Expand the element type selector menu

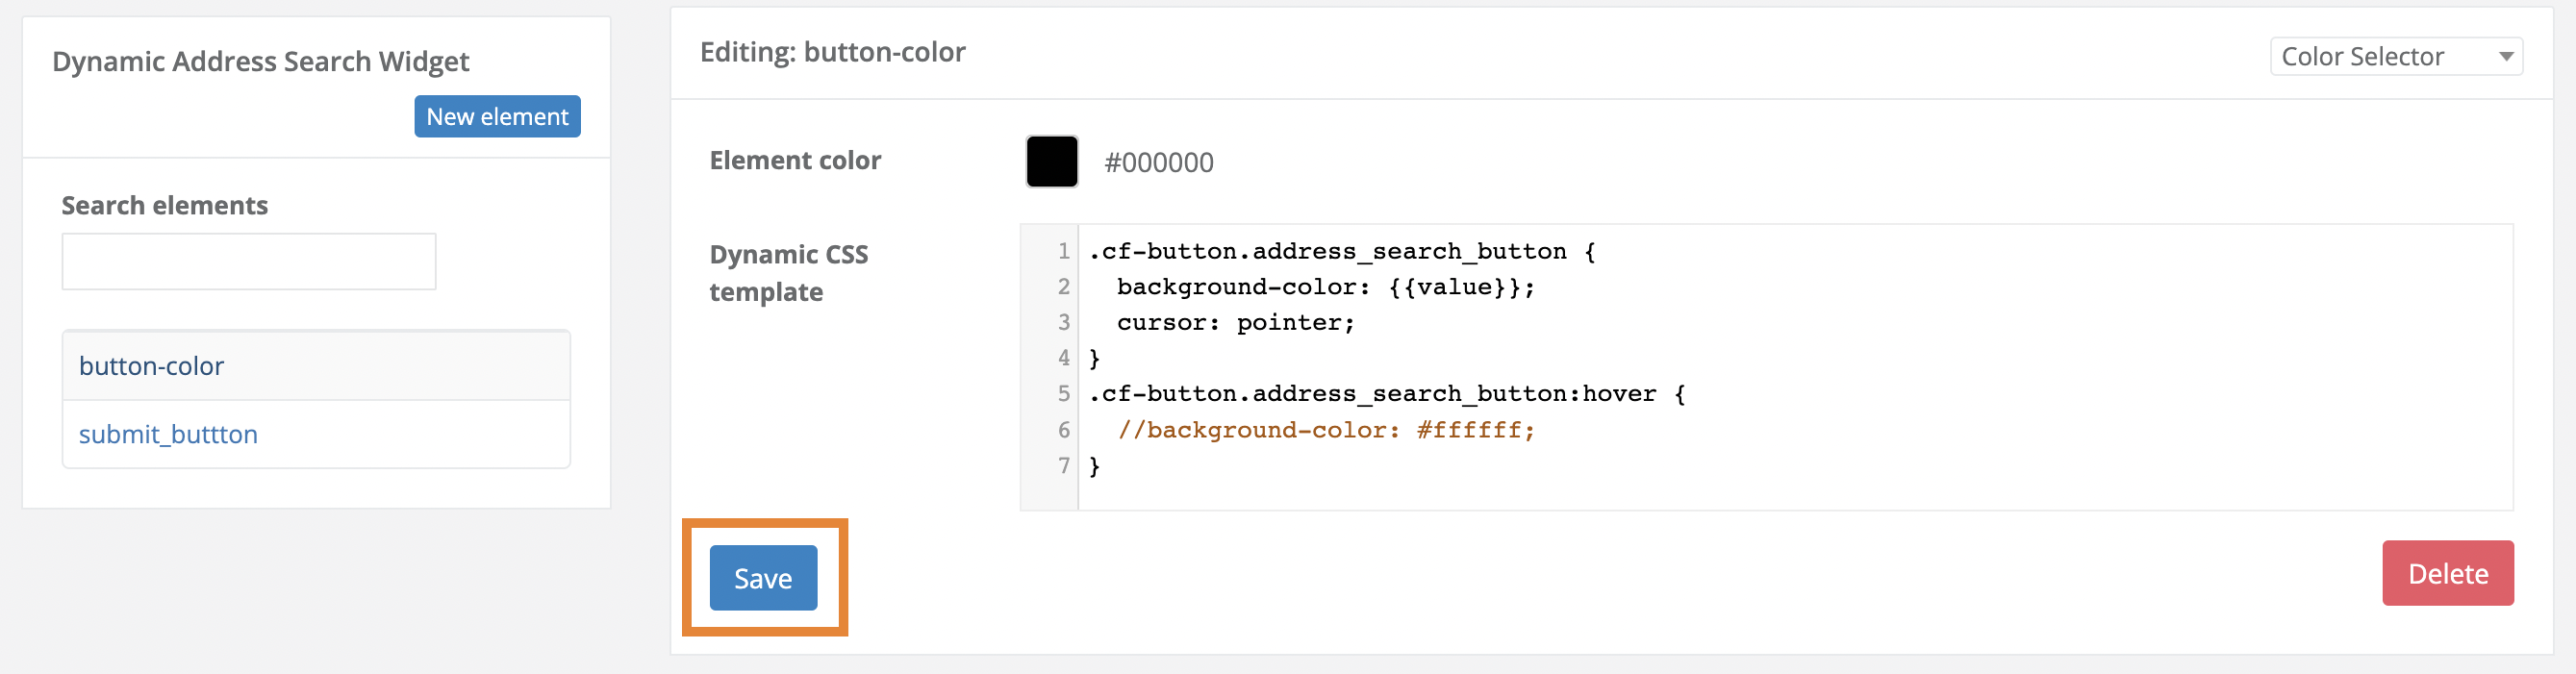[2396, 56]
